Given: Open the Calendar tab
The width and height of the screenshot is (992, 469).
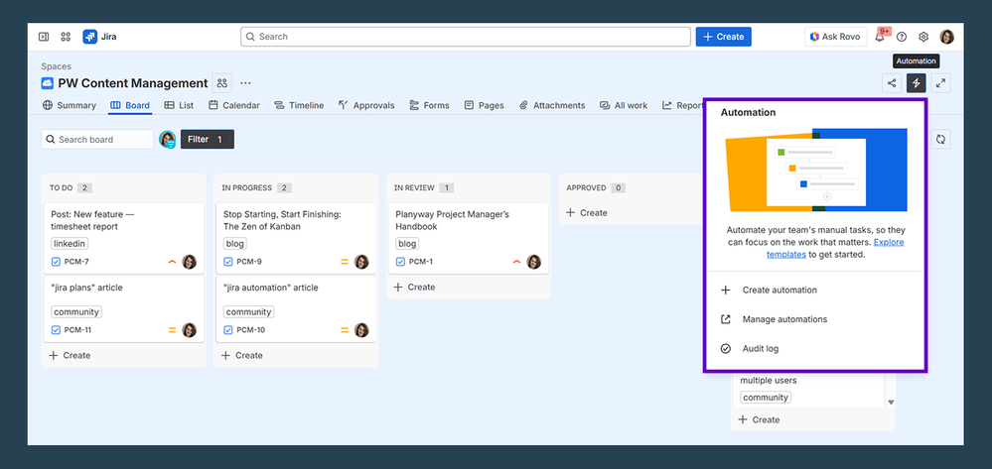Looking at the screenshot, I should (234, 105).
